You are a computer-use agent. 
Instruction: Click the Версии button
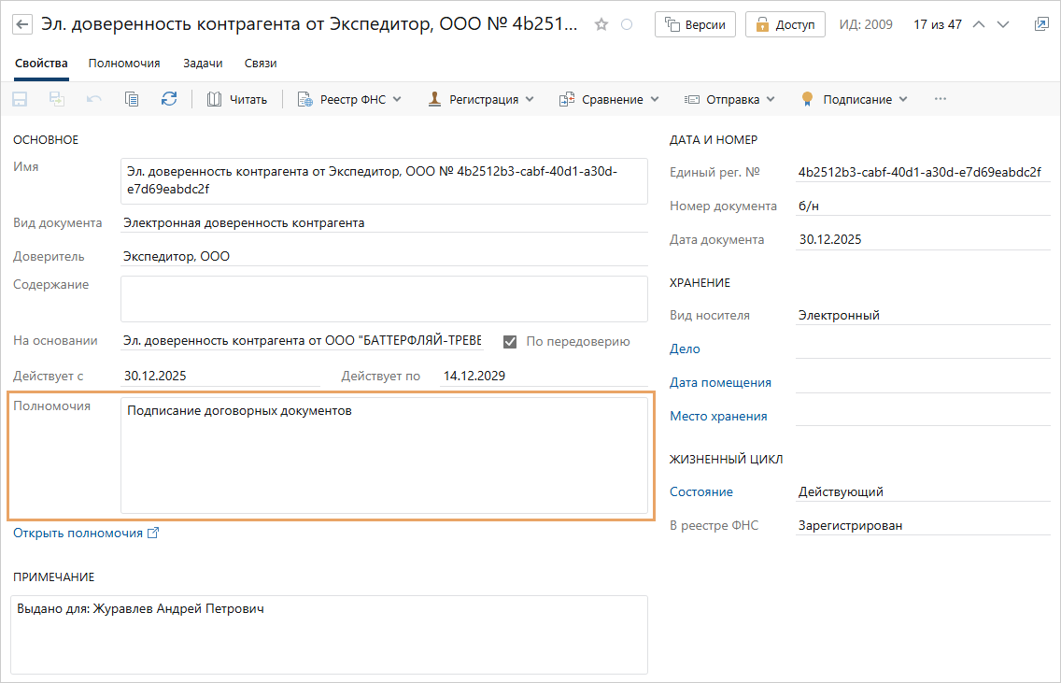pos(696,24)
